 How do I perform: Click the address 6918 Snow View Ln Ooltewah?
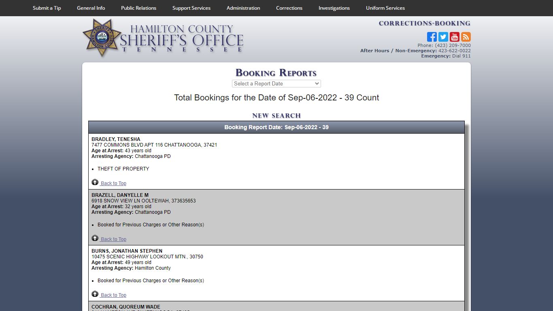(x=144, y=201)
